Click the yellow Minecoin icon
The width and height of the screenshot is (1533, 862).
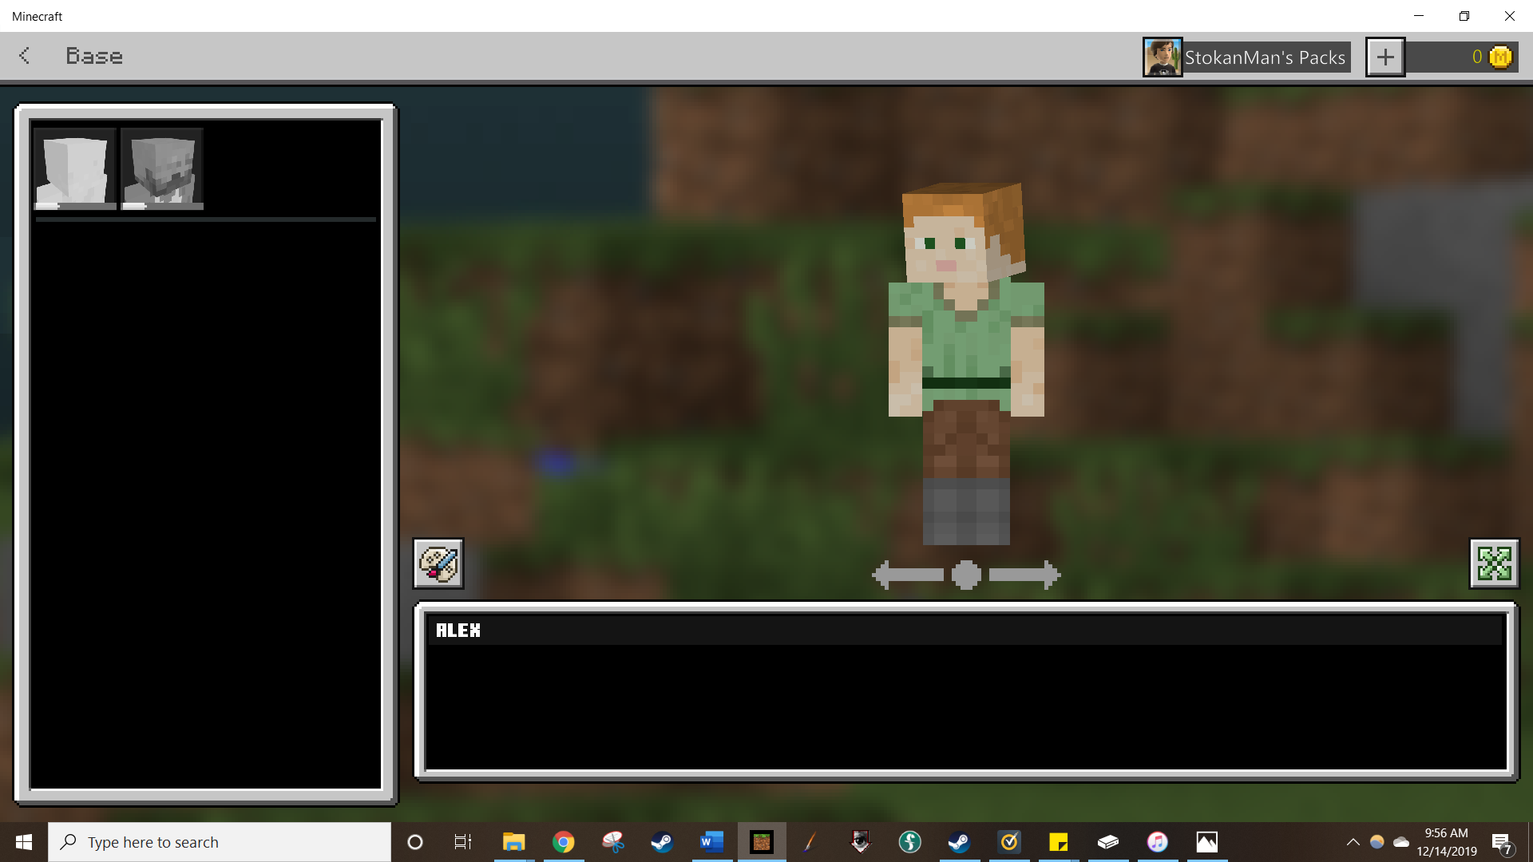pos(1501,57)
